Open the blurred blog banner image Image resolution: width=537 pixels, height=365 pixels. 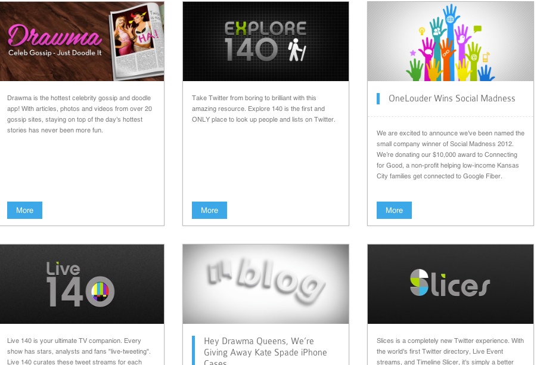[266, 284]
